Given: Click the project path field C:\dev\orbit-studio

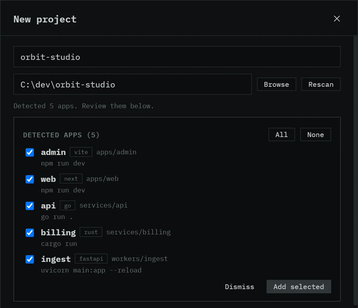Looking at the screenshot, I should (x=133, y=84).
